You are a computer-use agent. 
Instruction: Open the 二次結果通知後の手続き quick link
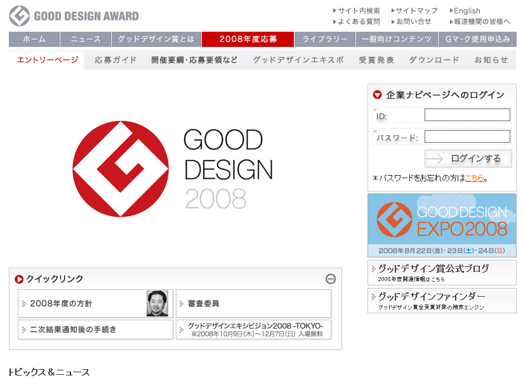coord(95,330)
